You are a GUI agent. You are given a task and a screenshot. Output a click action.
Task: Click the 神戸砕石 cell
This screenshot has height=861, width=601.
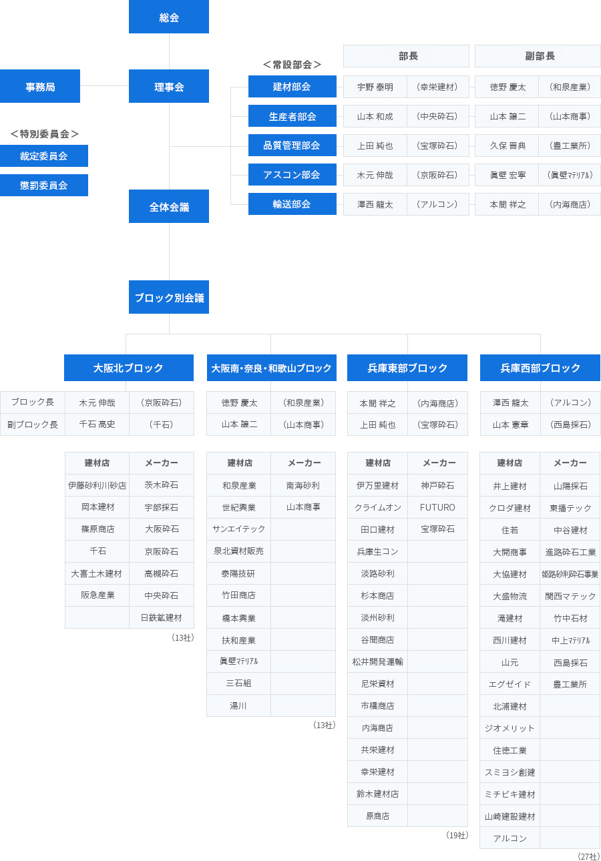[438, 485]
